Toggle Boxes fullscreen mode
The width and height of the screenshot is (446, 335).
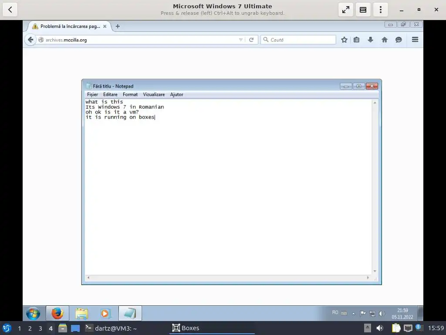345,10
